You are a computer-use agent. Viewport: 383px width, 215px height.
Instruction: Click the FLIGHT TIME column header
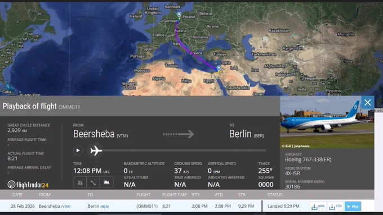(x=174, y=195)
